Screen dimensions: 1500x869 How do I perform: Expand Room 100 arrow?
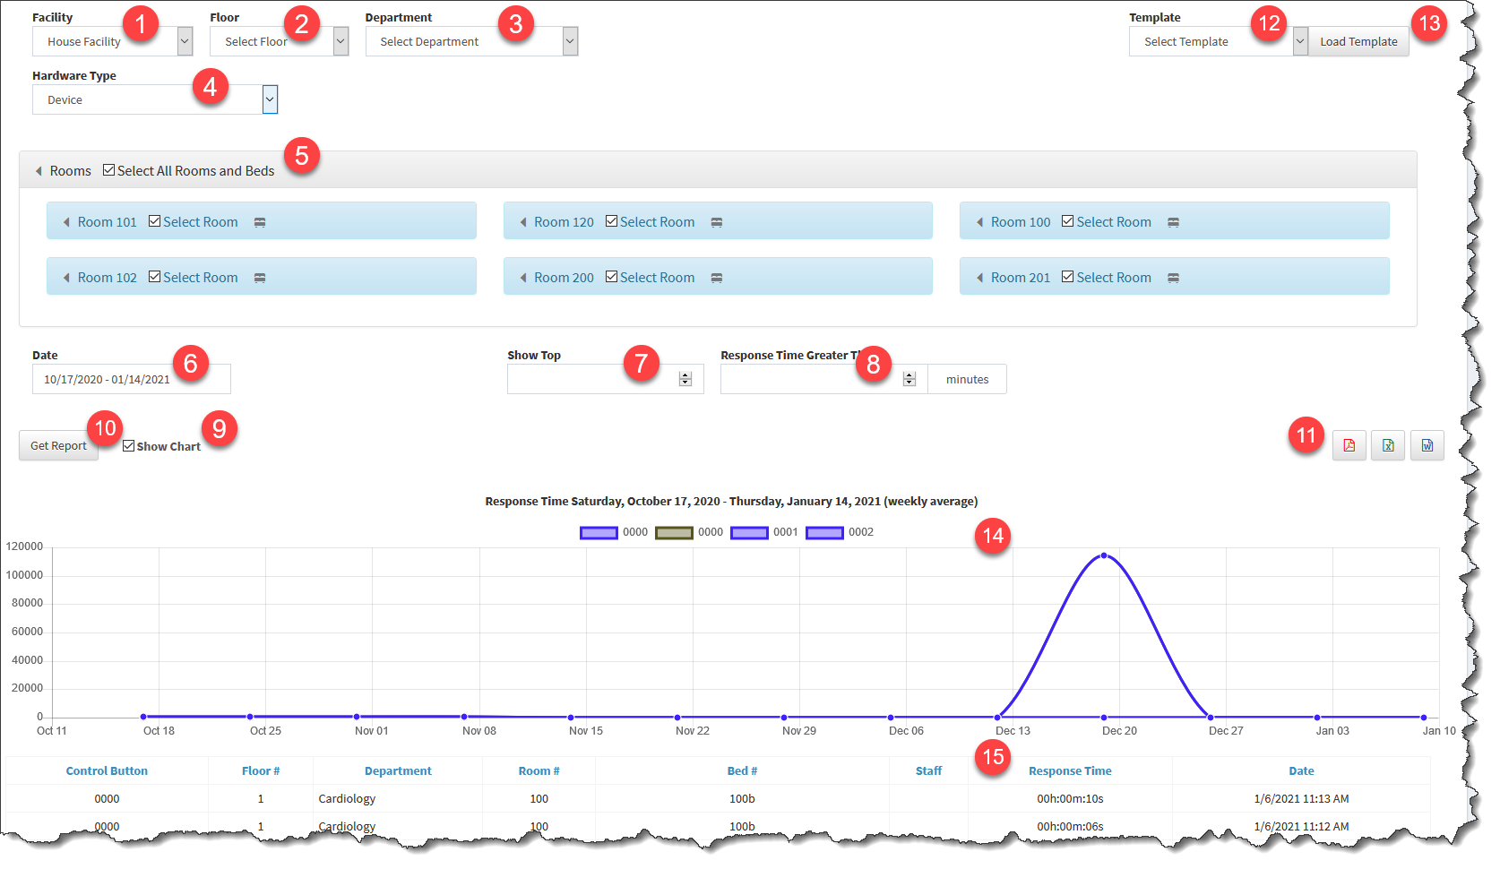(979, 222)
